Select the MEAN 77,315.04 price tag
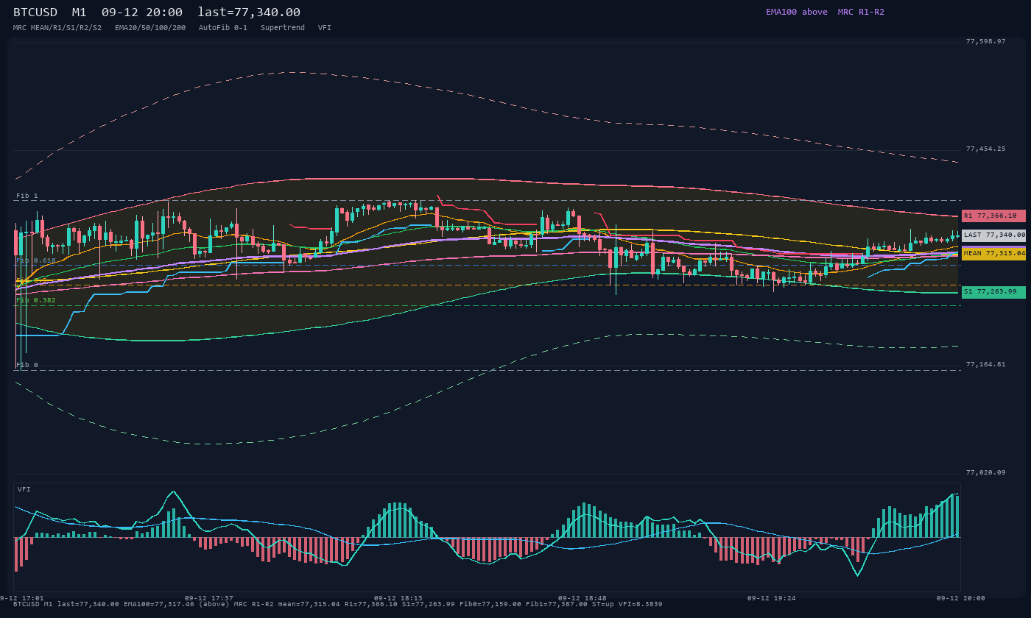The width and height of the screenshot is (1031, 618). [993, 253]
